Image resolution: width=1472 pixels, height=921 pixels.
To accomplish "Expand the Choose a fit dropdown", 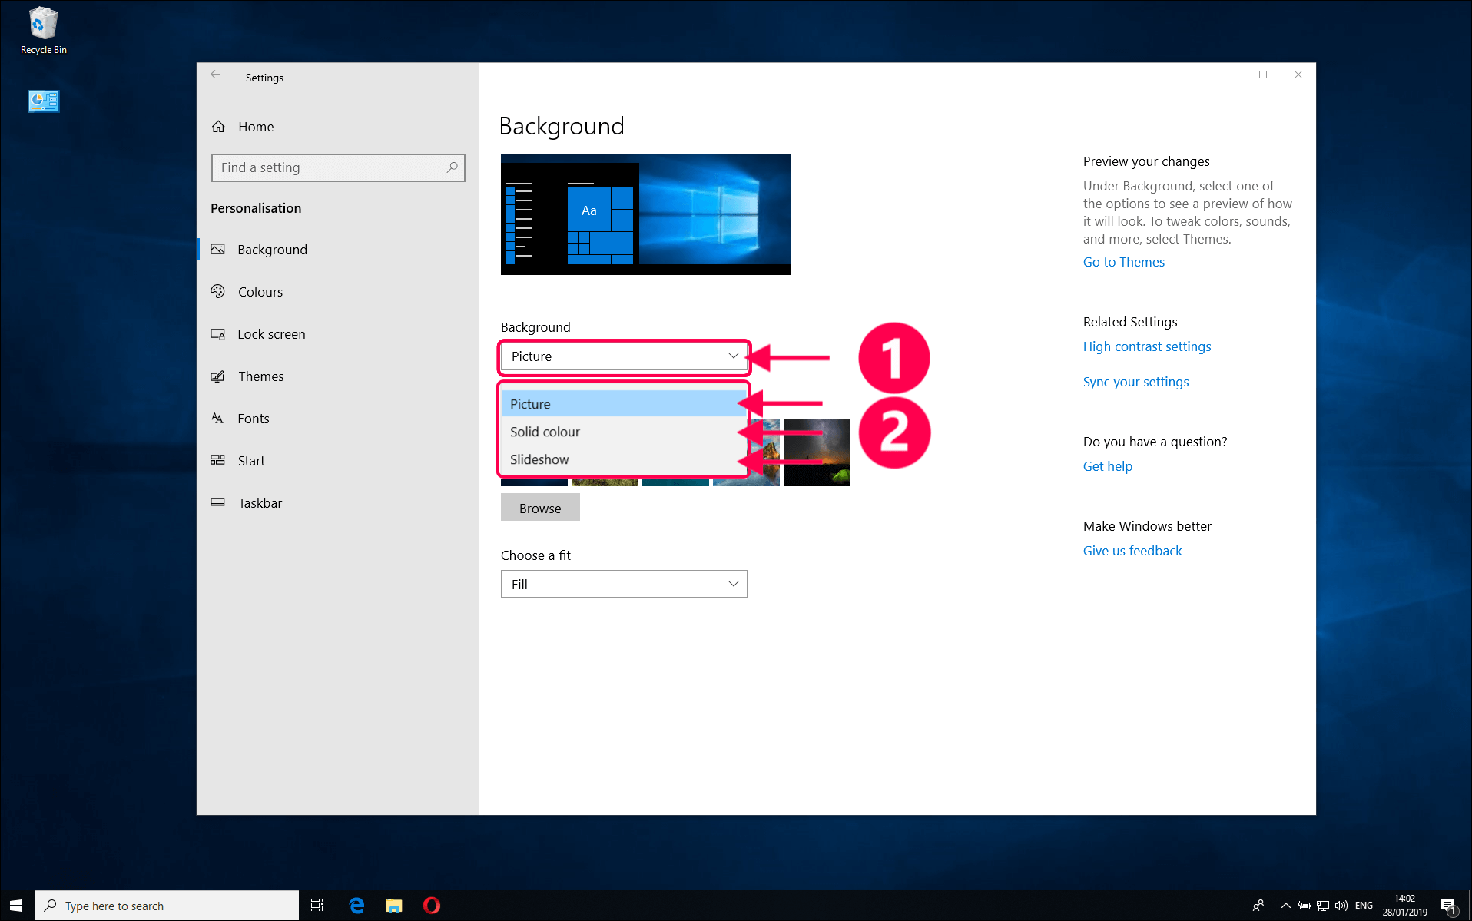I will (624, 585).
